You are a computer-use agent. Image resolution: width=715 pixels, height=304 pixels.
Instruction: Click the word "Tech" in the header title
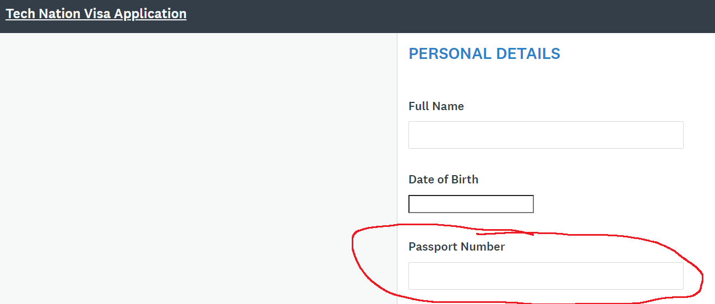click(x=20, y=14)
